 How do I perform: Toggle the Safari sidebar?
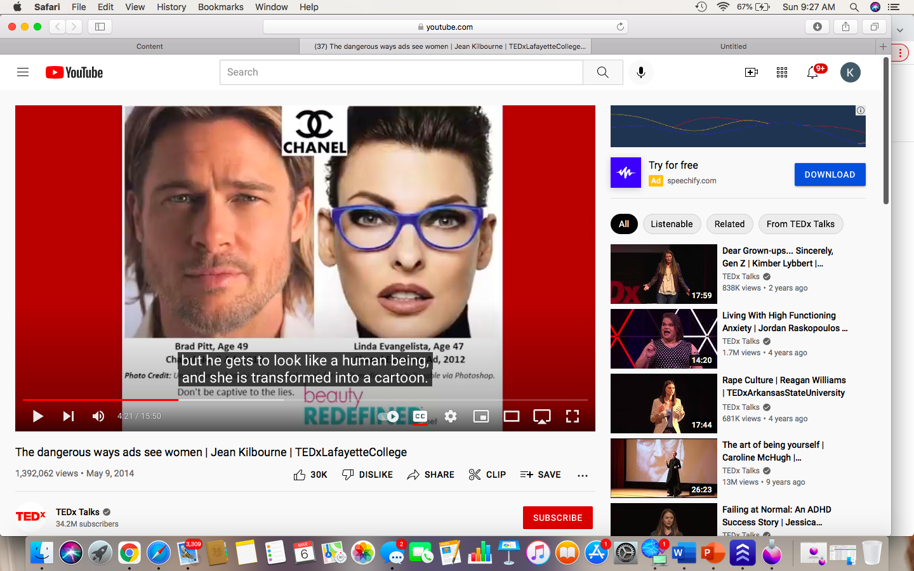[100, 27]
